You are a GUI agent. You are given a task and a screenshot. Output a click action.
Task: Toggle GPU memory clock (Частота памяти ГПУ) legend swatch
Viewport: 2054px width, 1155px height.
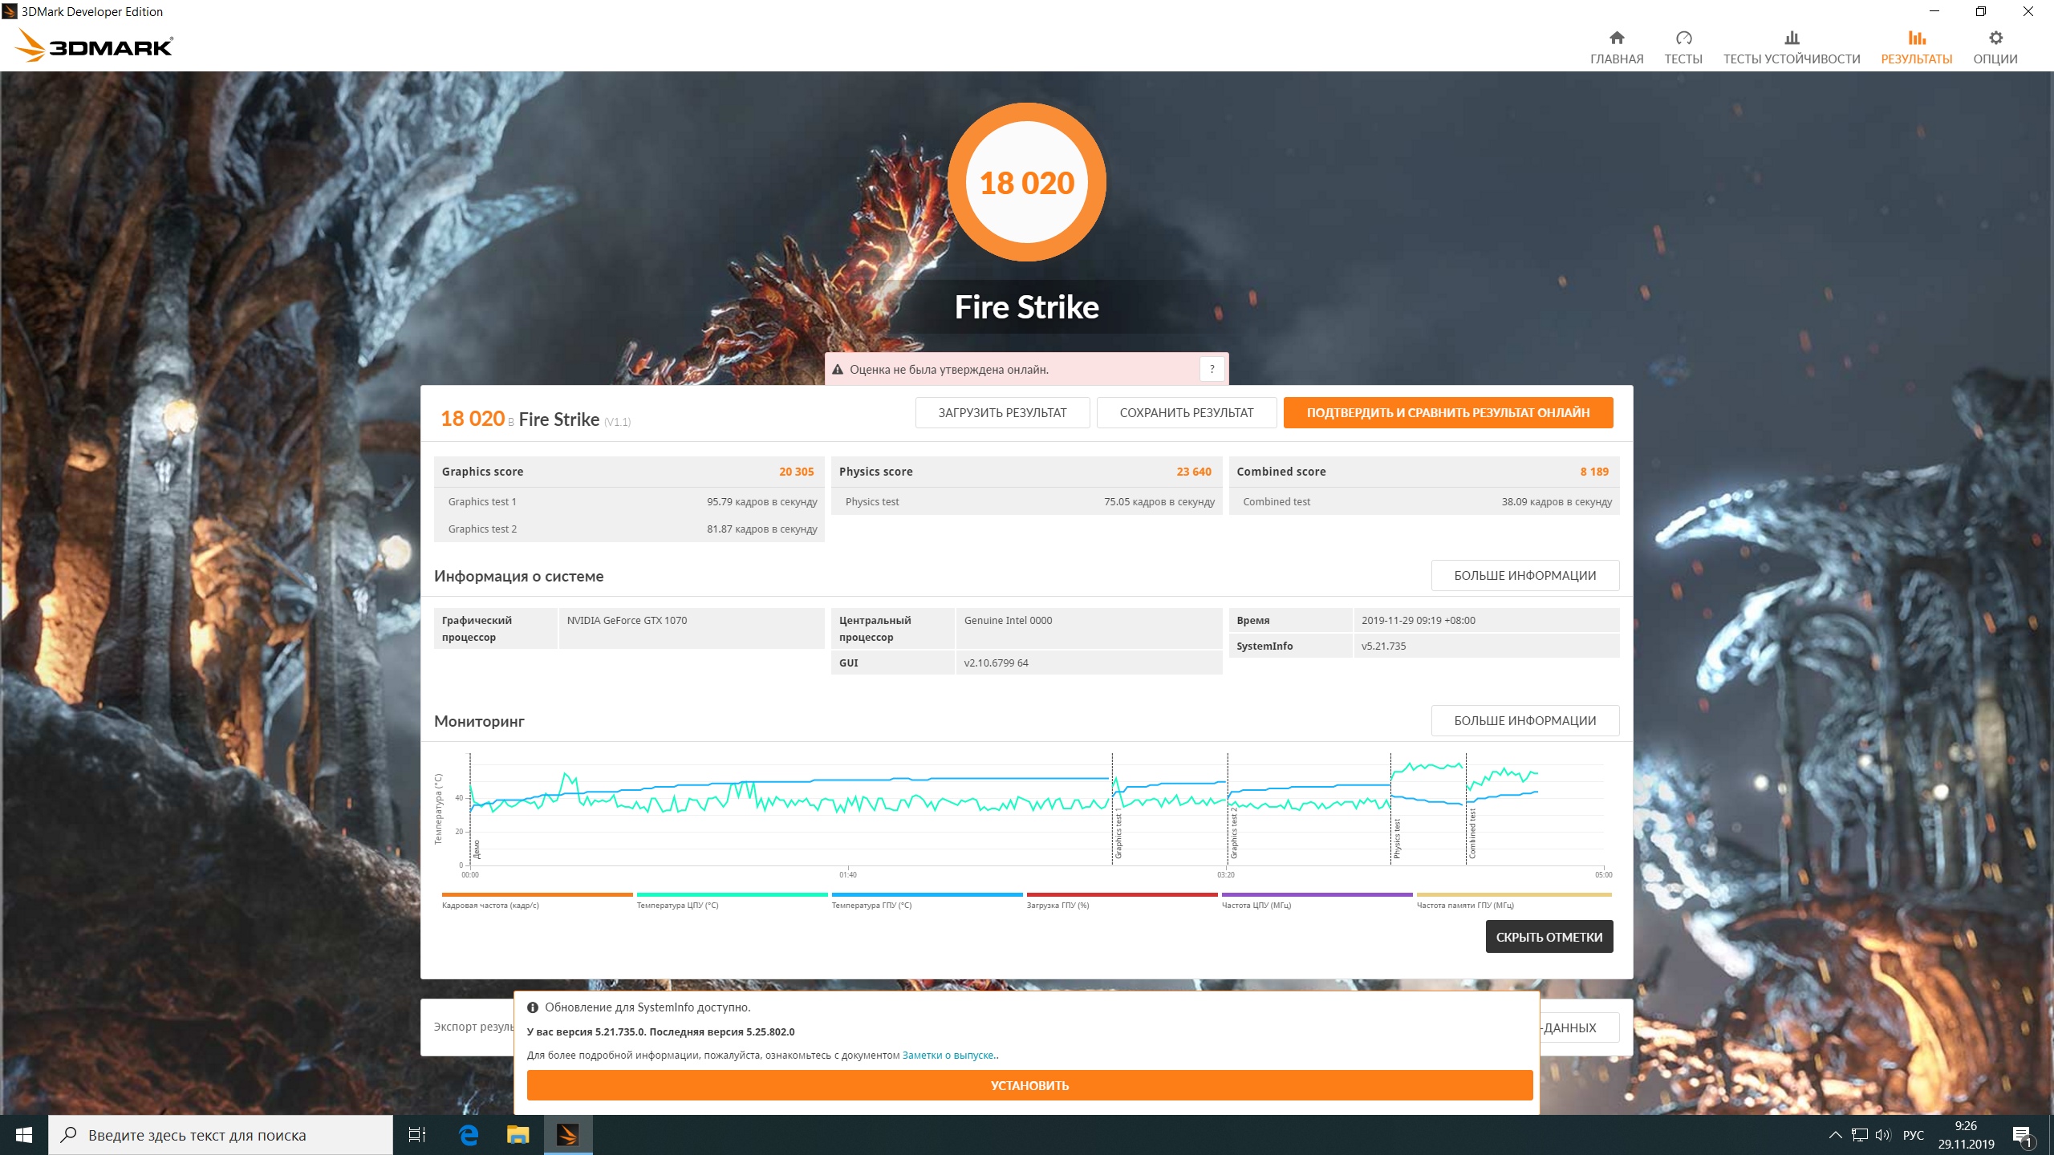[1513, 894]
